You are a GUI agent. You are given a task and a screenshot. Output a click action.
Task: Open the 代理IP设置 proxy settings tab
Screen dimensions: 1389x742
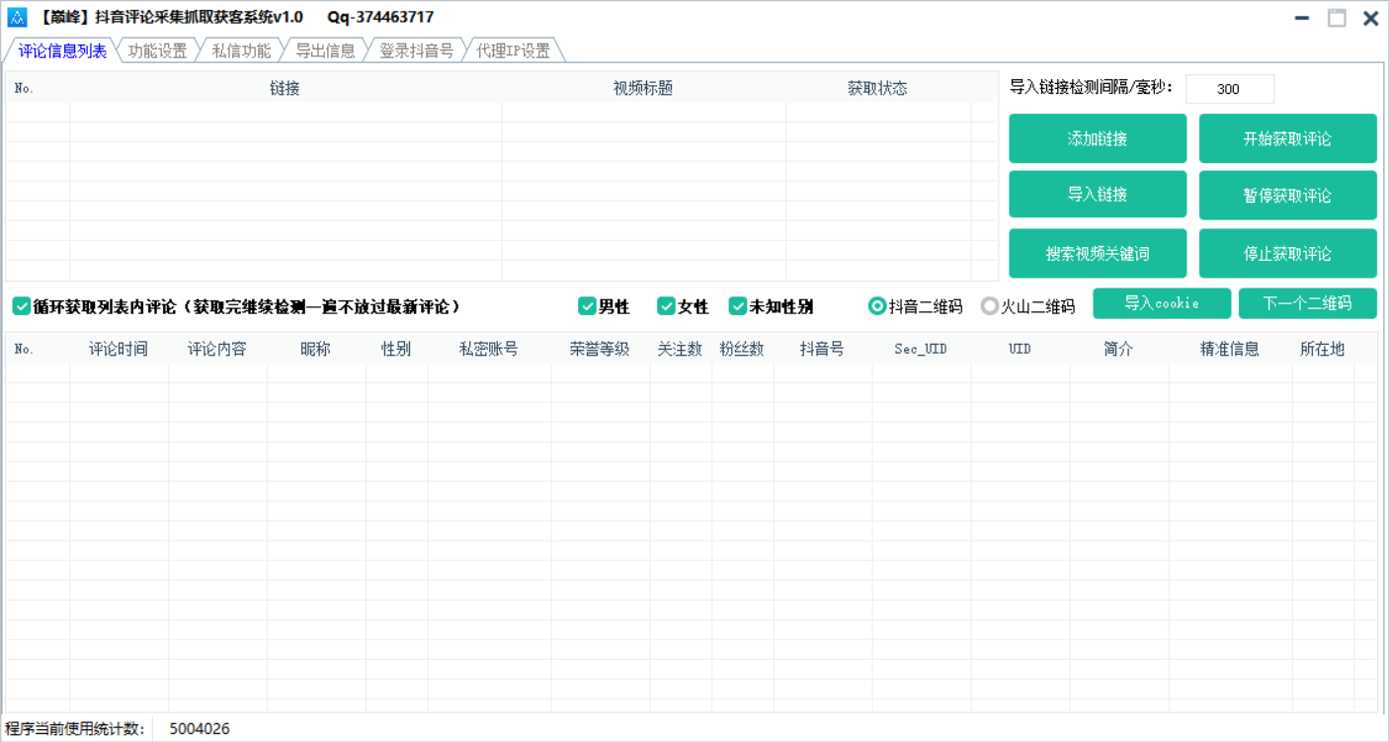pos(513,50)
